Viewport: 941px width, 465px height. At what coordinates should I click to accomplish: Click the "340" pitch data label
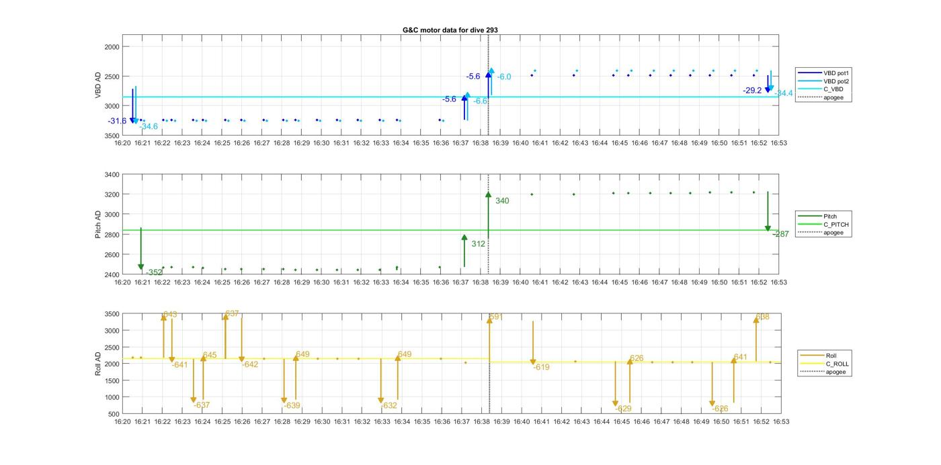coord(502,201)
